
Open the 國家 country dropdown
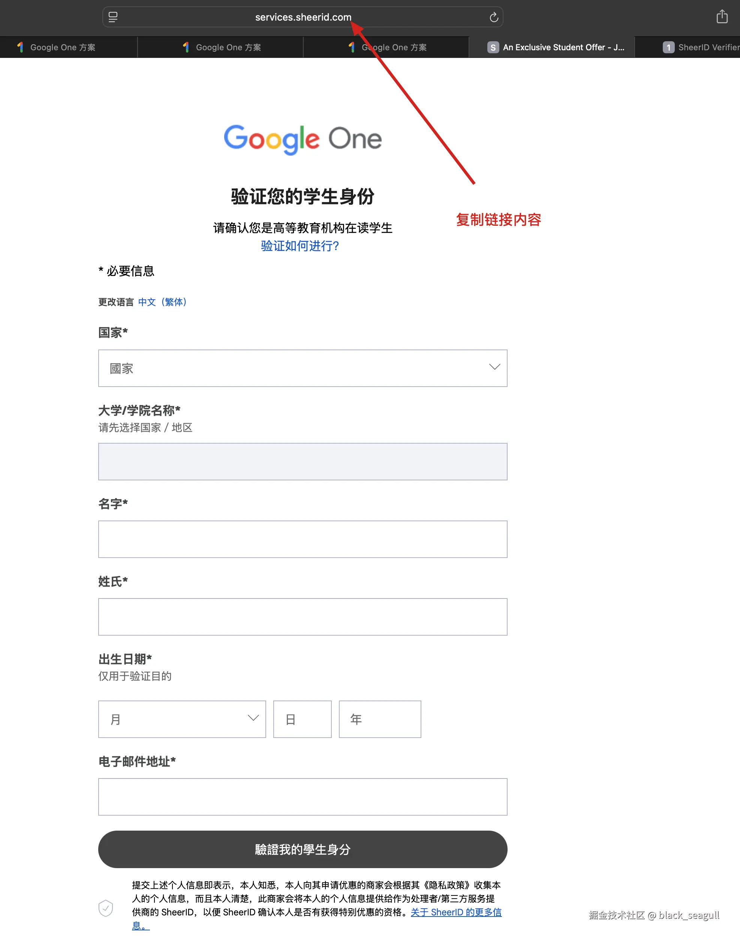click(x=303, y=368)
